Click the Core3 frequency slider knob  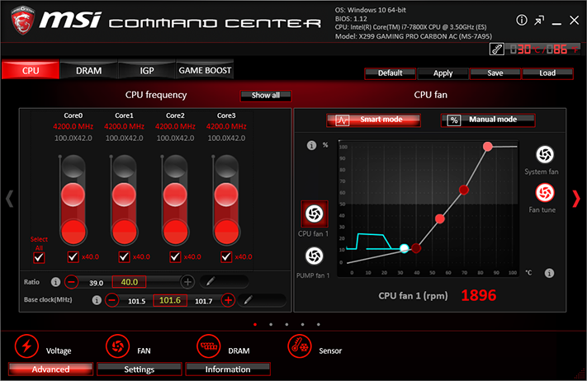point(226,195)
